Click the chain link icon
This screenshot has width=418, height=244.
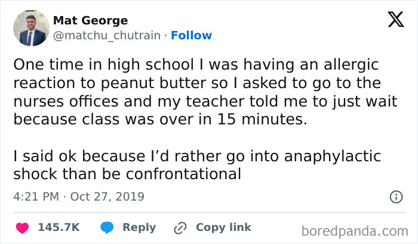tap(180, 228)
